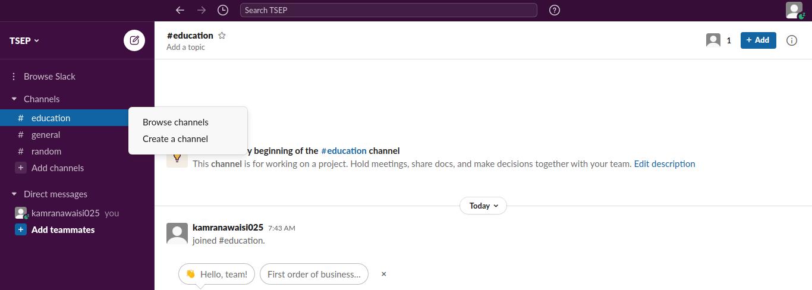Open channel details info icon
Screen dimensions: 812x290
[x=791, y=40]
